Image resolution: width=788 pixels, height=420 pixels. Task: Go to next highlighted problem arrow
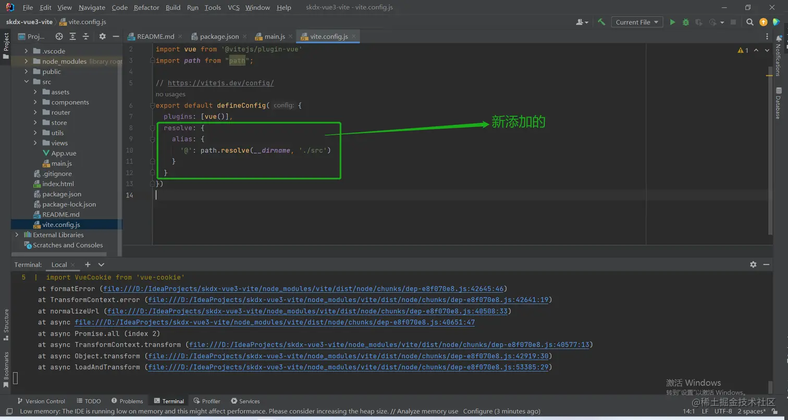767,50
